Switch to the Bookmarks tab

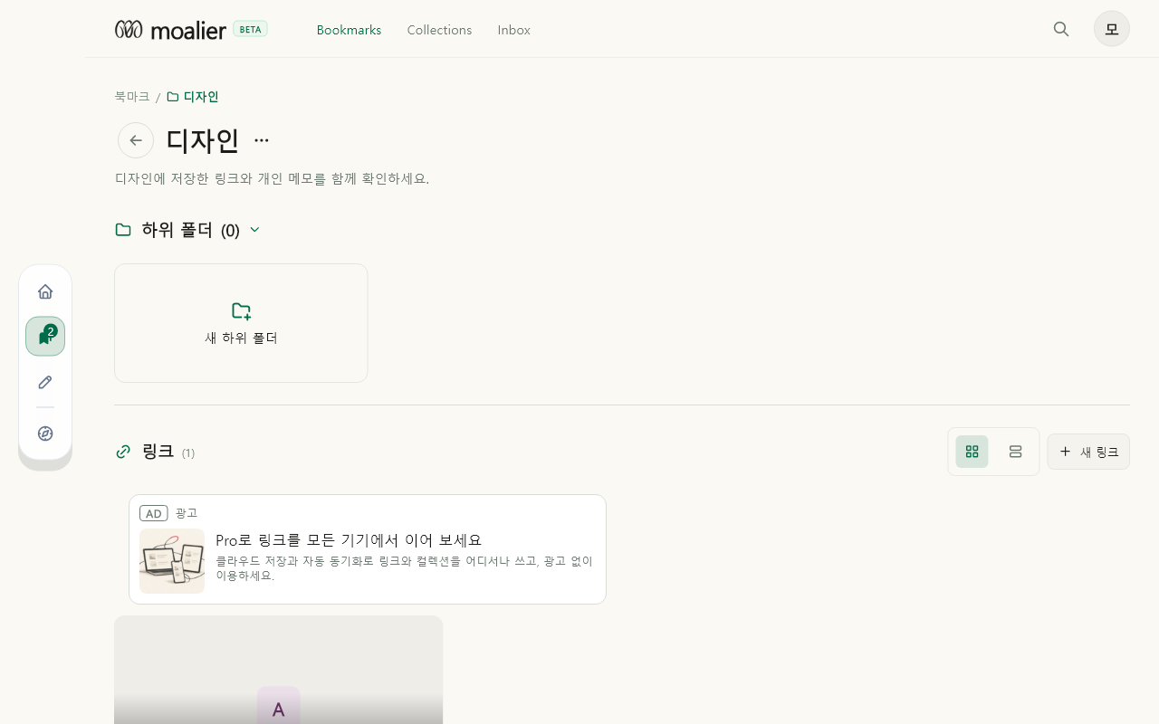pyautogui.click(x=349, y=30)
